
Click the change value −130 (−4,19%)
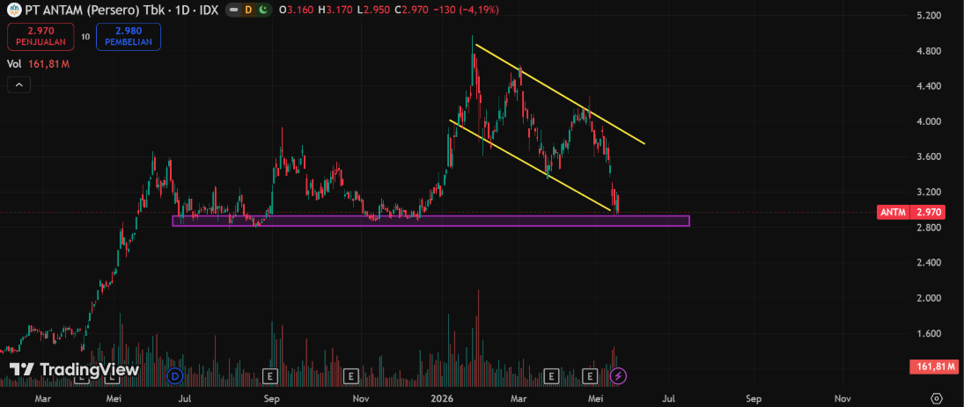tap(466, 10)
